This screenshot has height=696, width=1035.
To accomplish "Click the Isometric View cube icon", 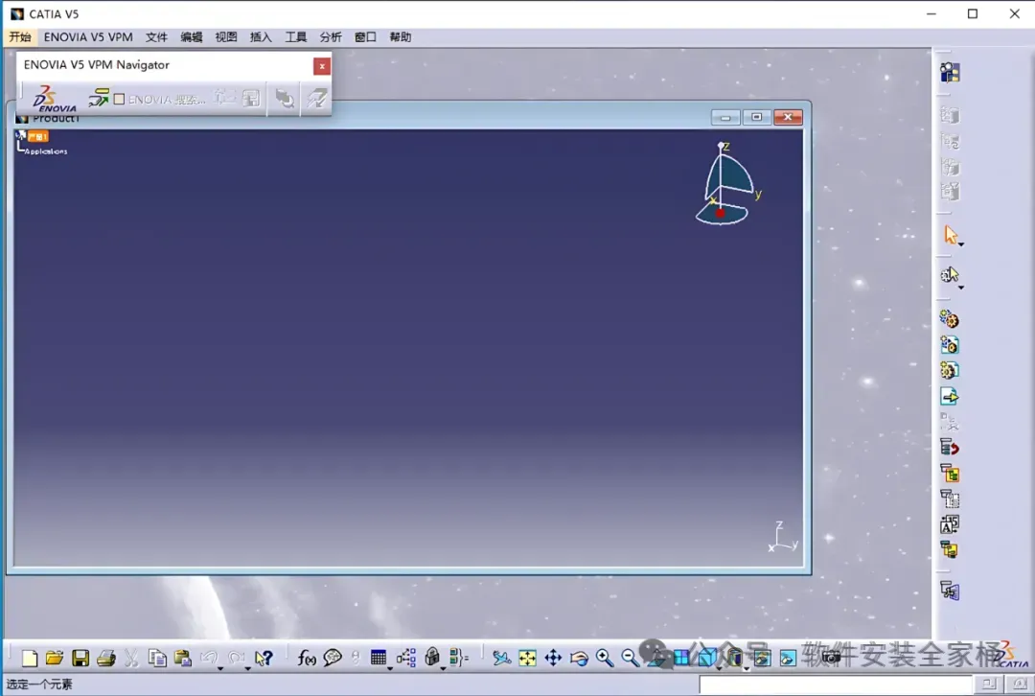I will [706, 658].
